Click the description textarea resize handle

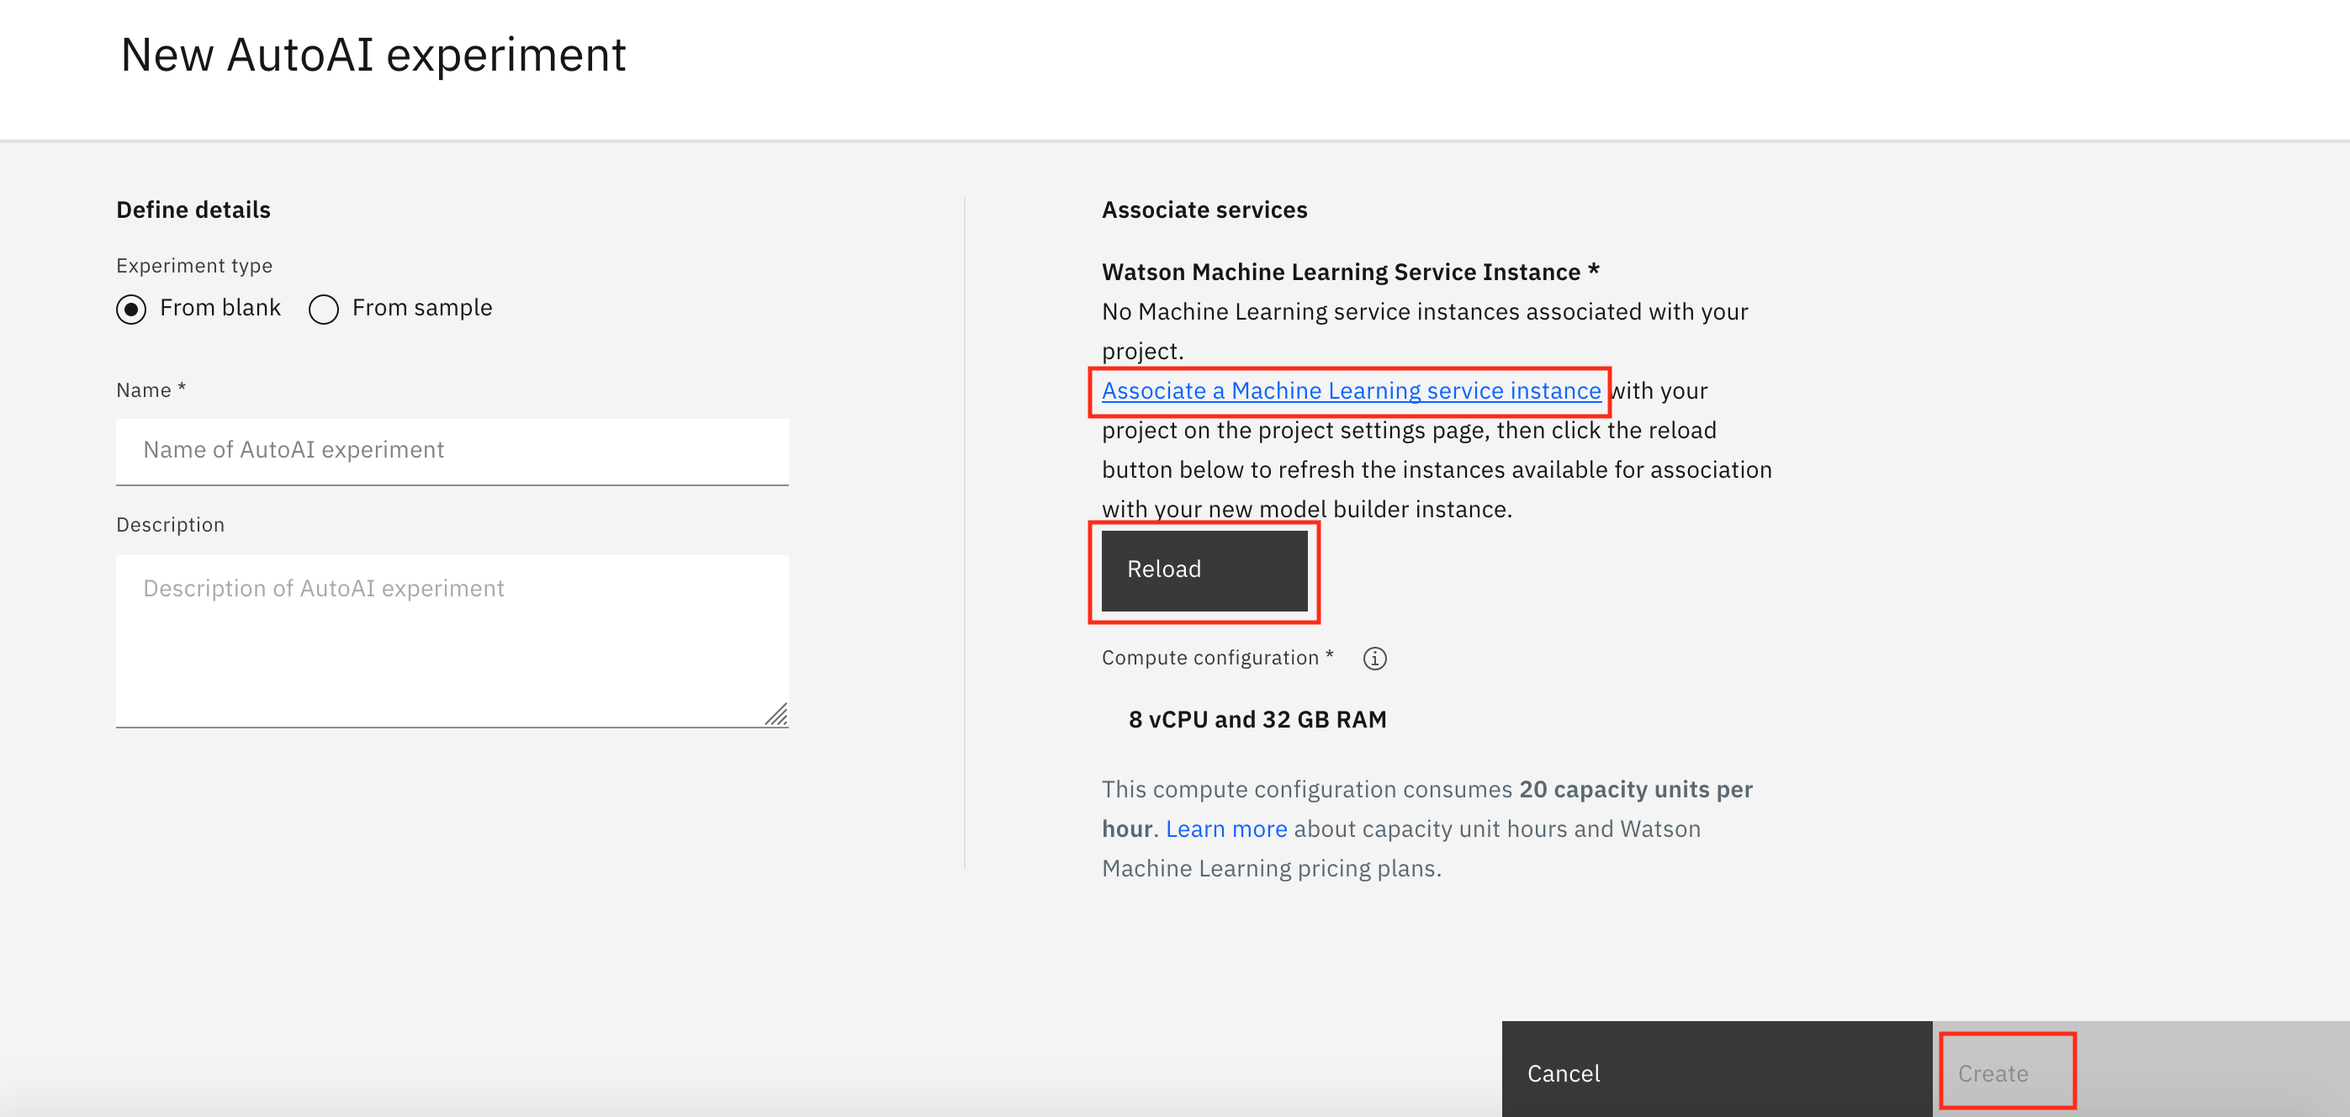776,715
